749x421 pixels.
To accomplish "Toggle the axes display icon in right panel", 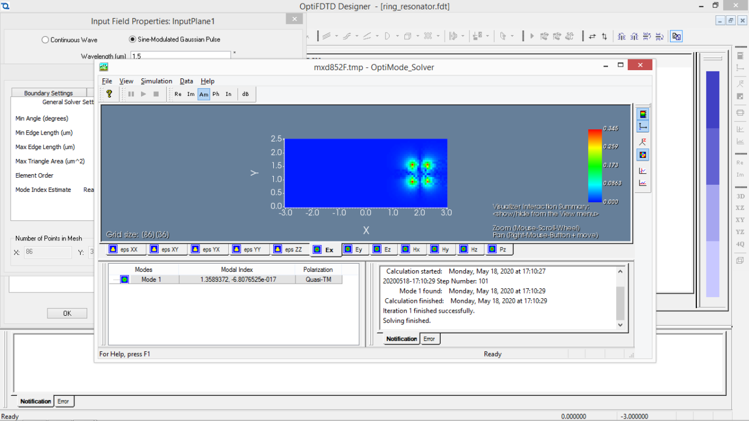I will (642, 126).
